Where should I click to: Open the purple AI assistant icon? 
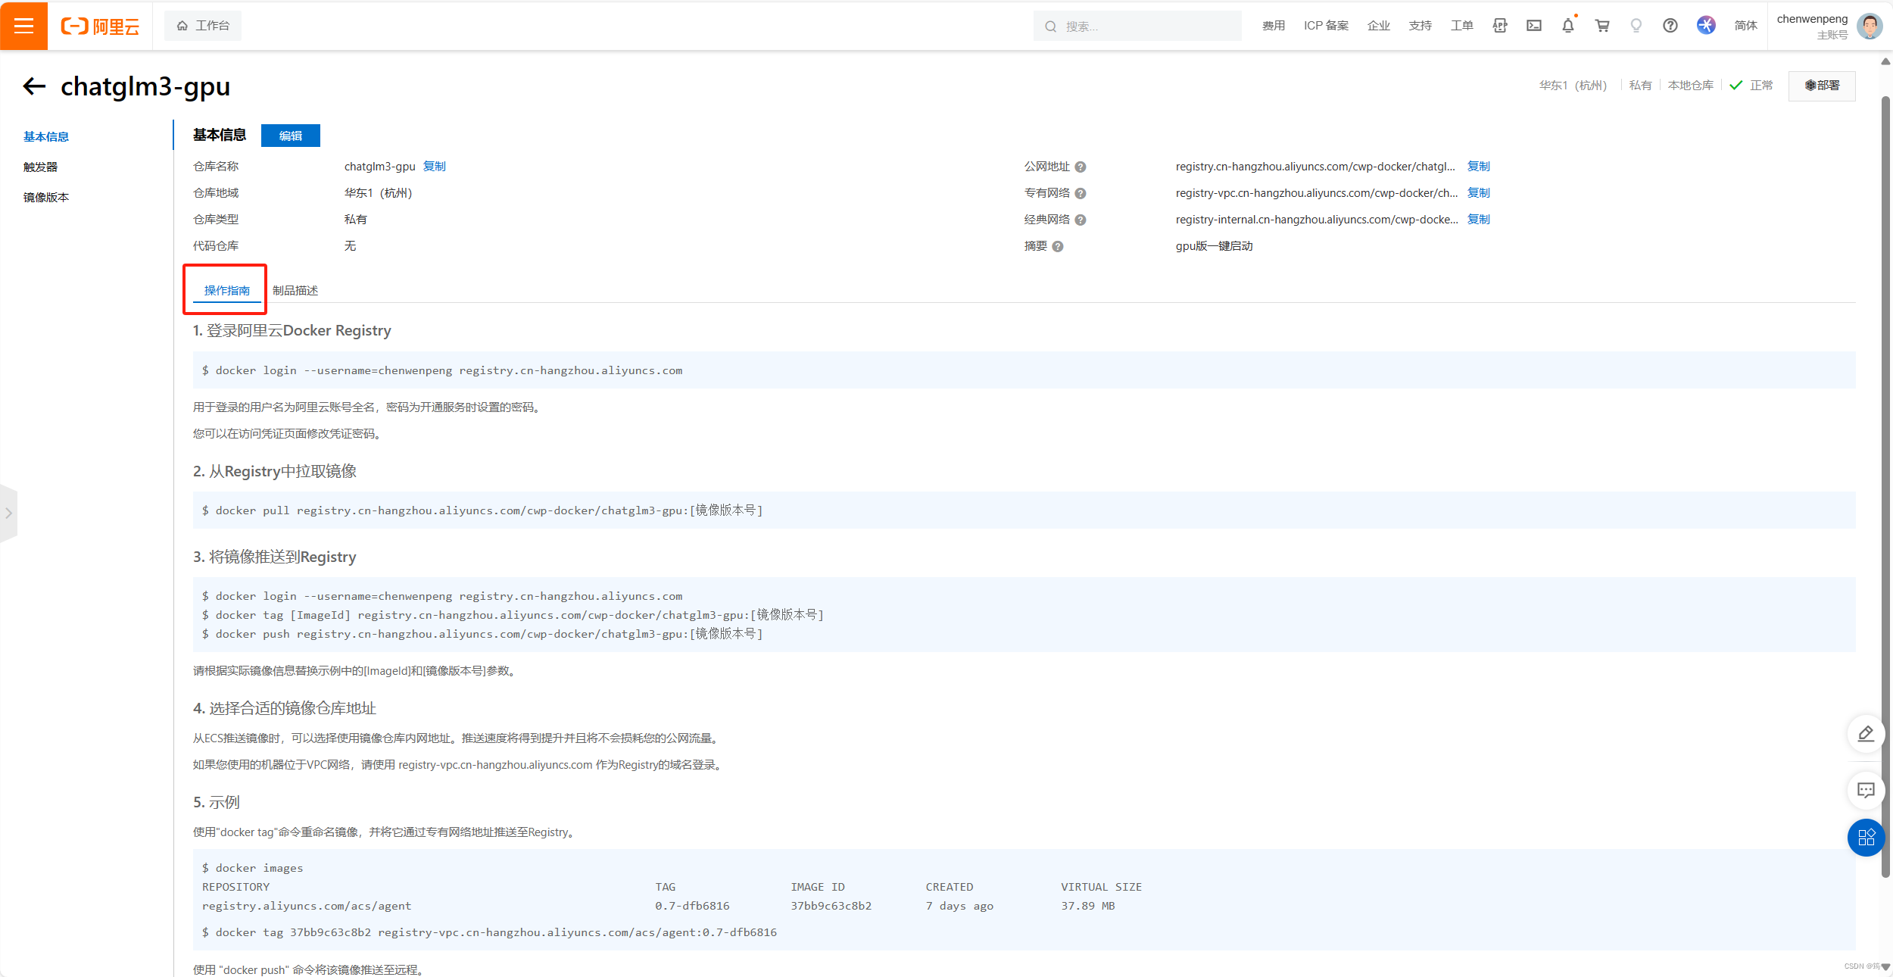[1706, 25]
